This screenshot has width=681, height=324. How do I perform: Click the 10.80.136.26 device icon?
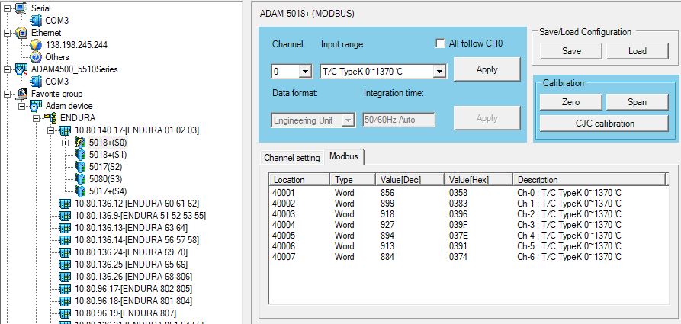(65, 276)
